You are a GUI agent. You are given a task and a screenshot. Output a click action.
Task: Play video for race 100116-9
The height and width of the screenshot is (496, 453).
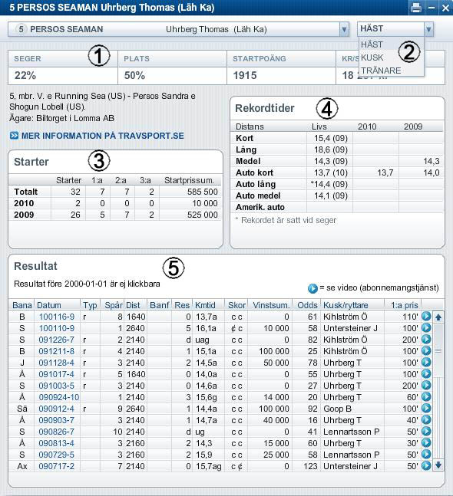(426, 316)
